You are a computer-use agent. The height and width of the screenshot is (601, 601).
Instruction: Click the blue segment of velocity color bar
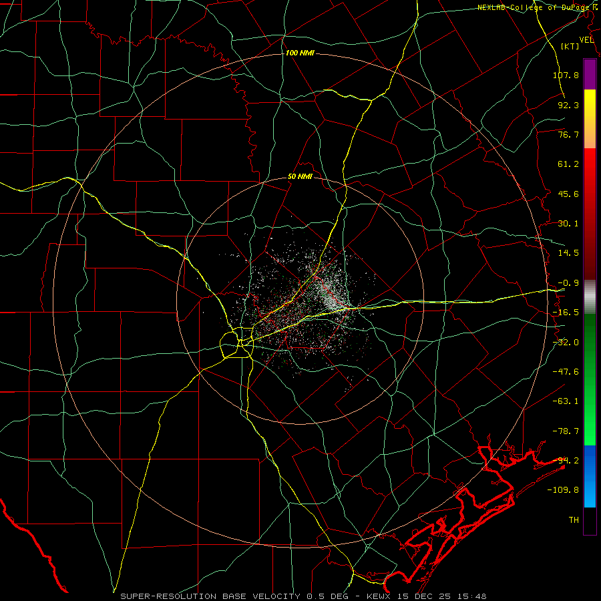pos(590,476)
